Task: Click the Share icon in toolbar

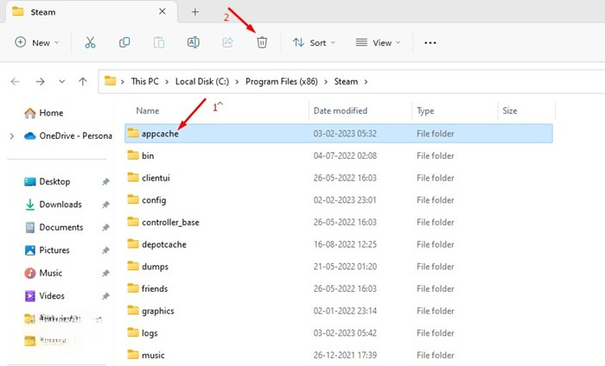Action: [x=227, y=42]
